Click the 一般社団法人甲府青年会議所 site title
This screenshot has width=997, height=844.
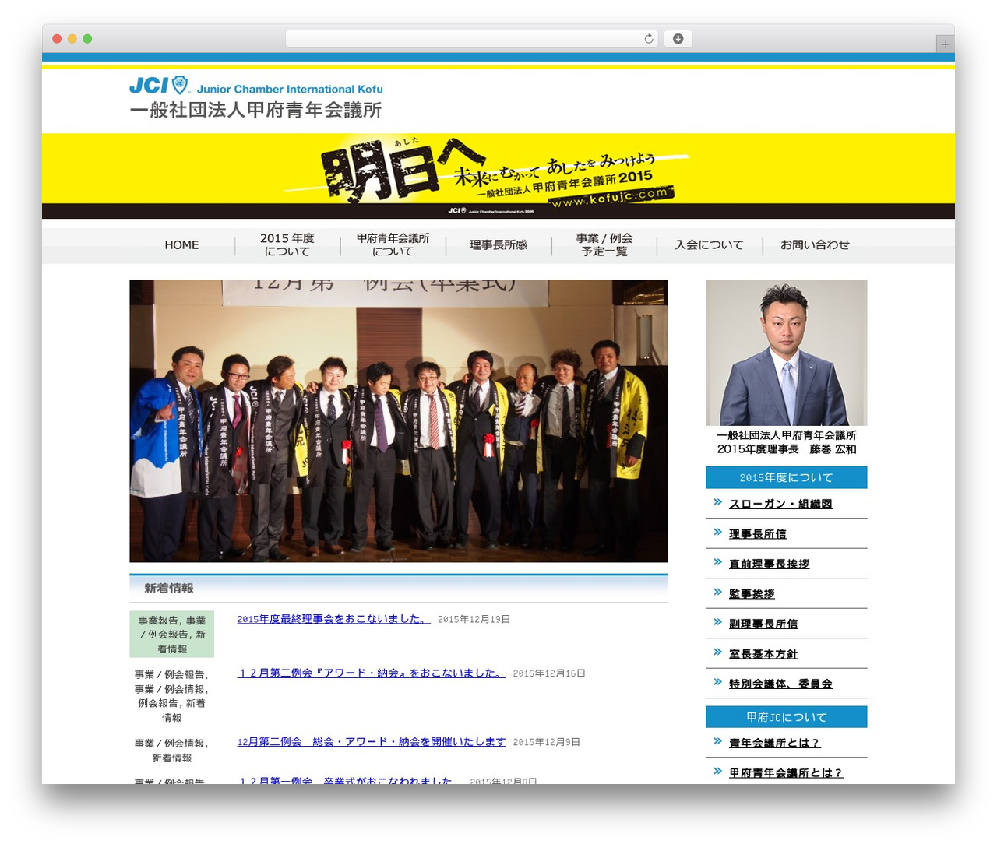(x=255, y=110)
